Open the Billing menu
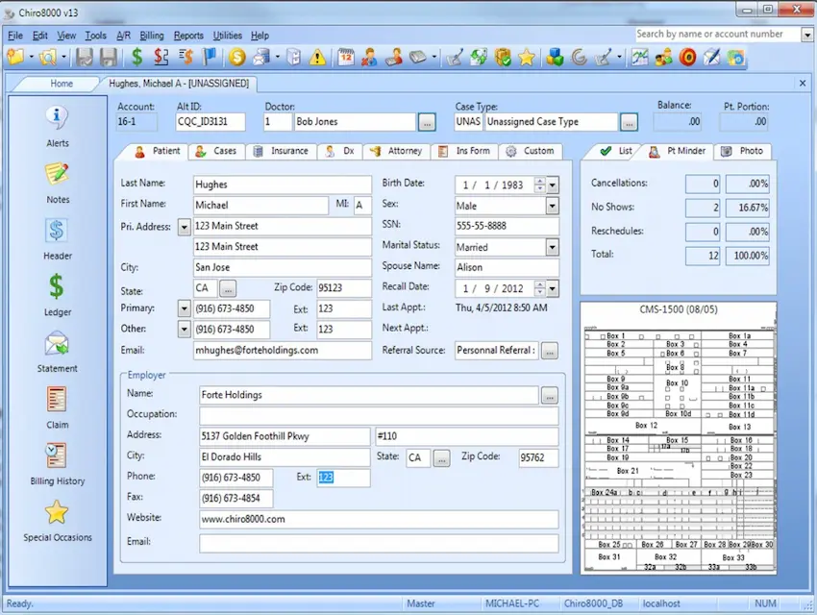The width and height of the screenshot is (817, 615). click(150, 35)
